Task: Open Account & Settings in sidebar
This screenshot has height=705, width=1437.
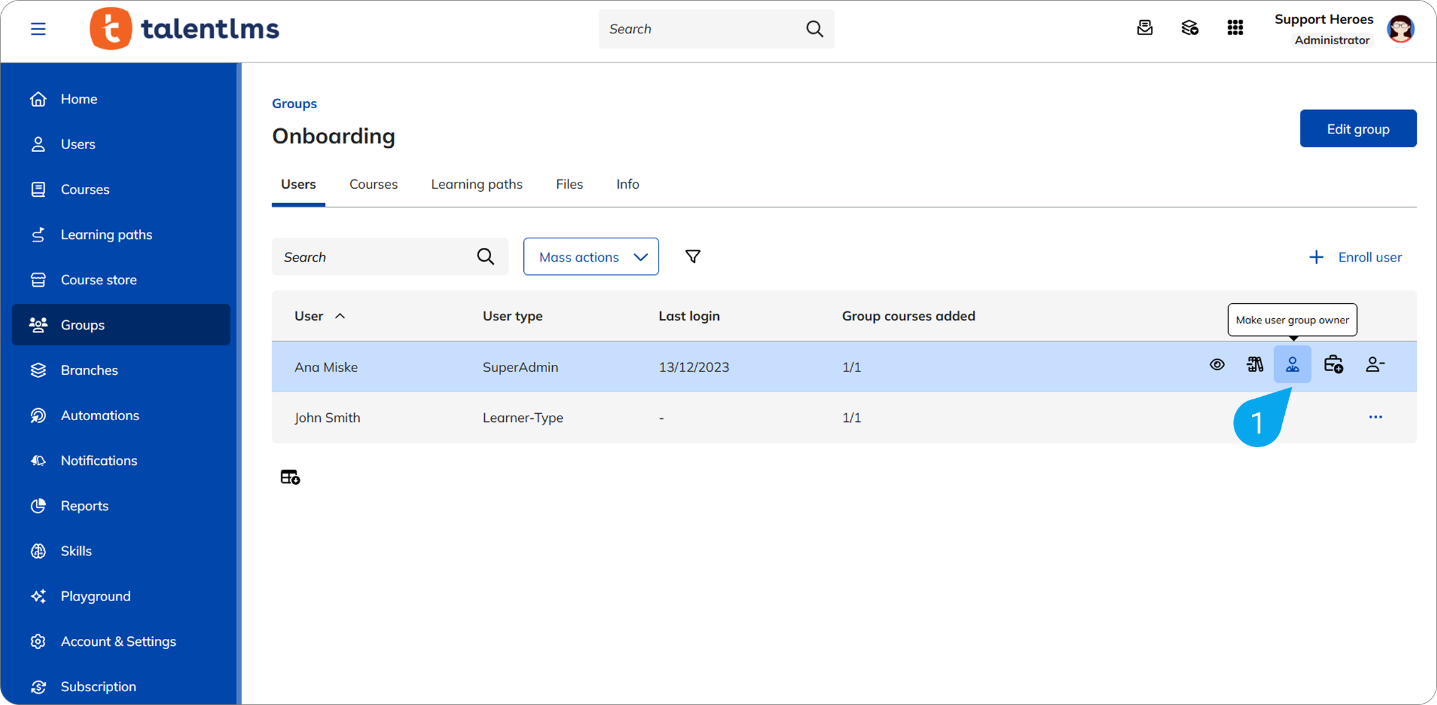Action: (x=121, y=641)
